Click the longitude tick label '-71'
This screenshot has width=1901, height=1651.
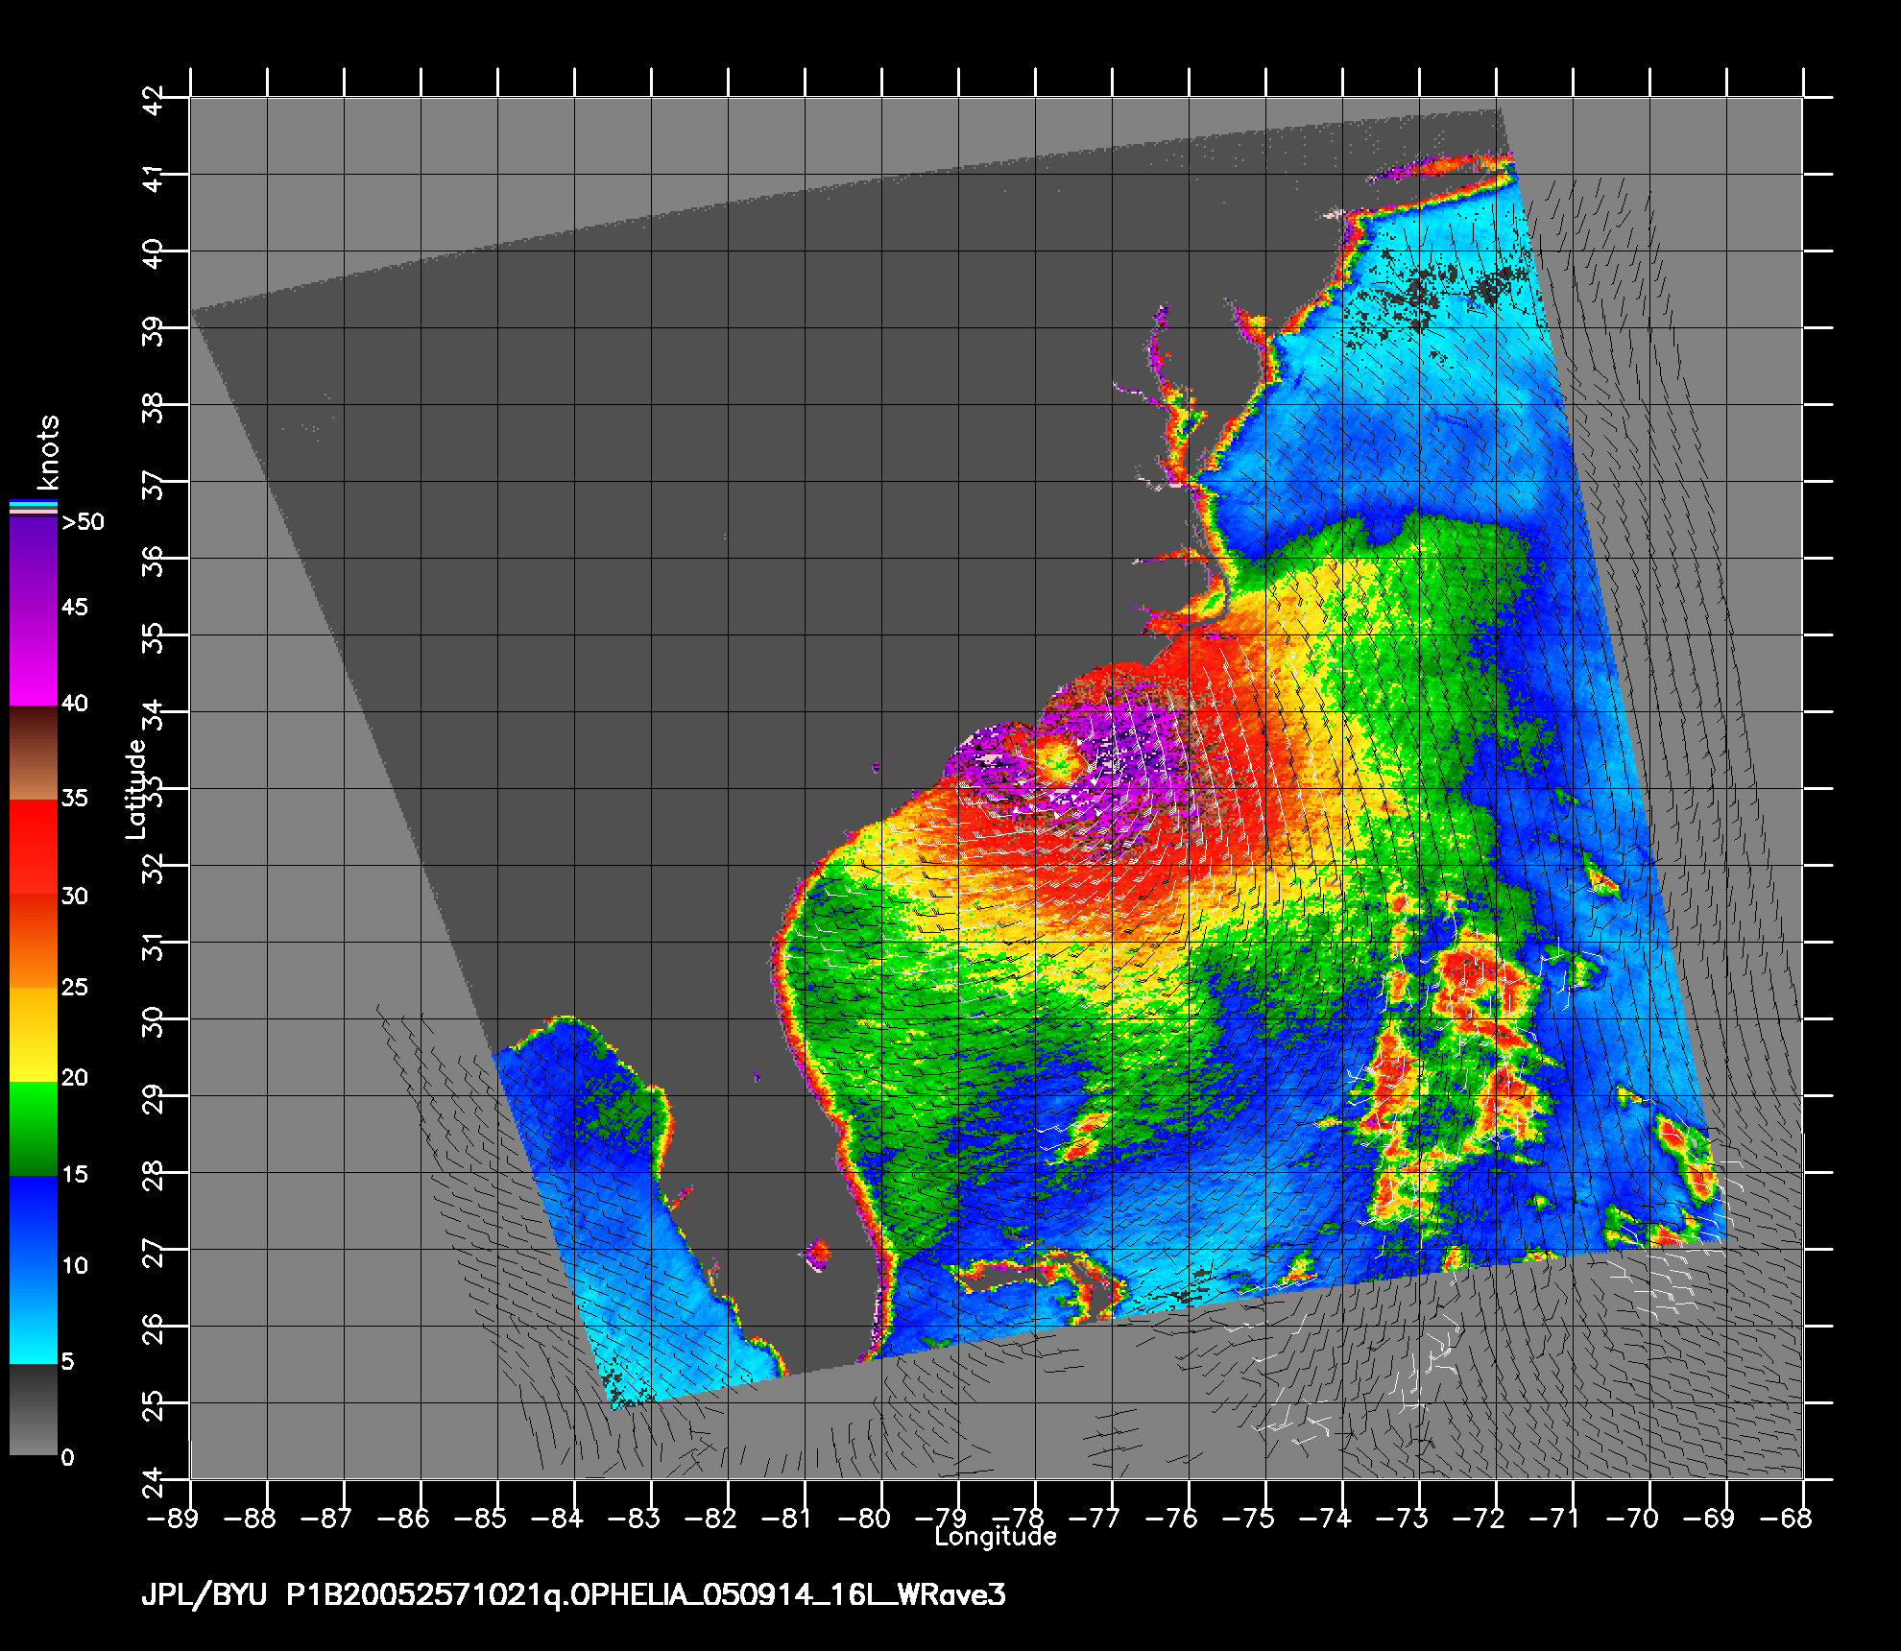(x=1554, y=1518)
